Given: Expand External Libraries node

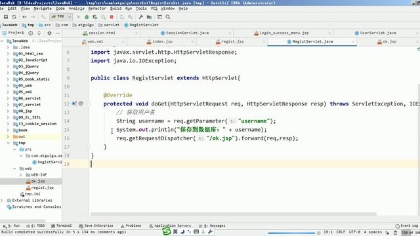Looking at the screenshot, I should (x=2, y=201).
